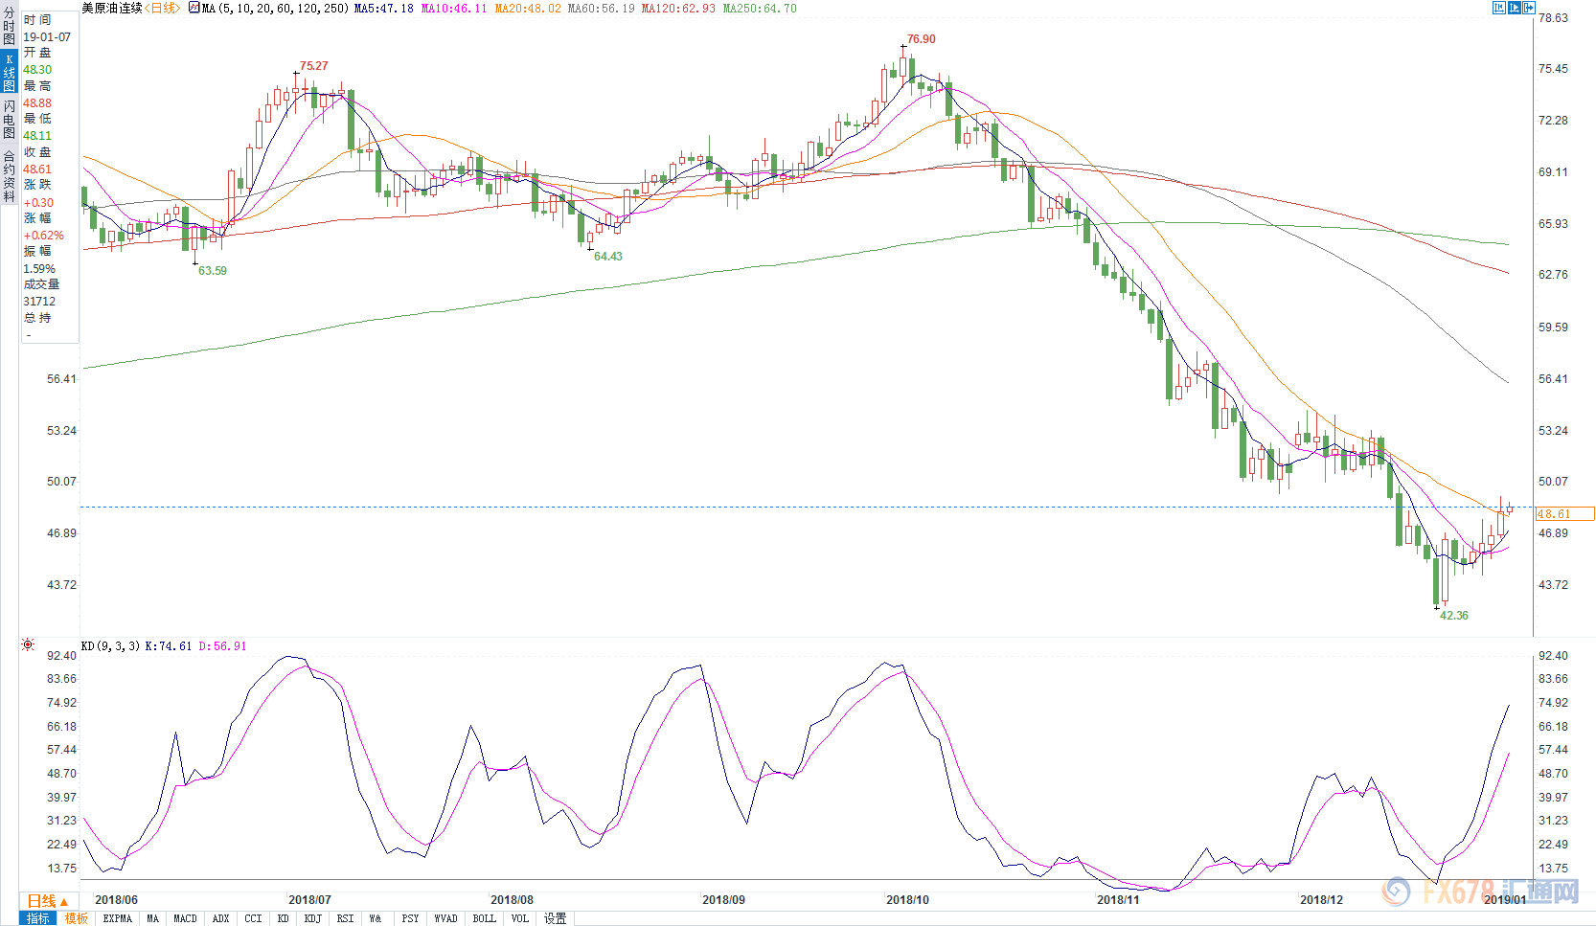
Task: Apply the VOL indicator
Action: 520,918
